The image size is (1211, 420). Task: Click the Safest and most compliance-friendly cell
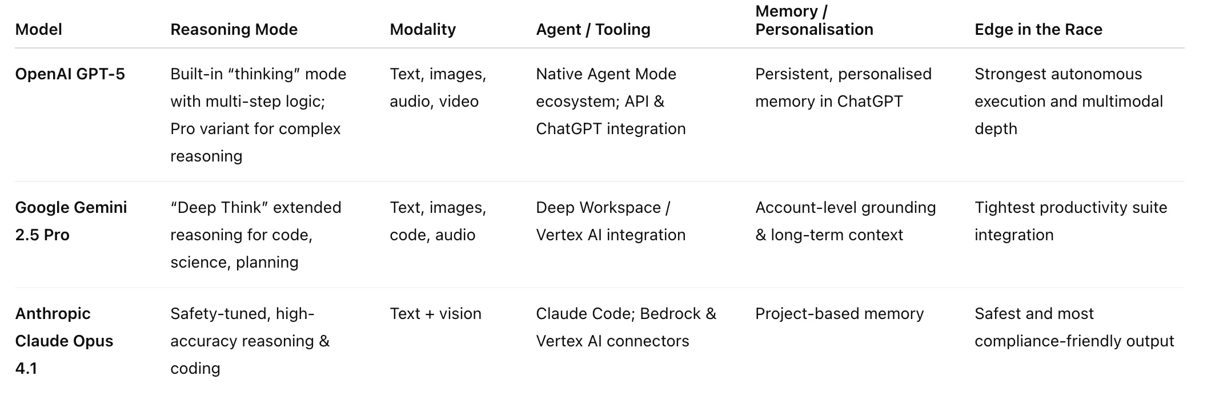coord(1074,327)
